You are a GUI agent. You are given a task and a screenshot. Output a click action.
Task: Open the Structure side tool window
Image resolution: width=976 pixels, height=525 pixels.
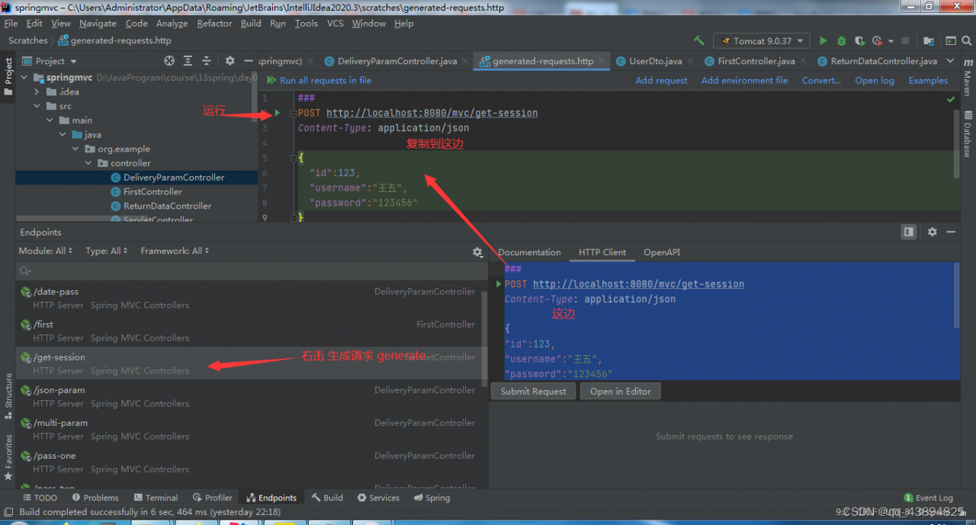tap(8, 396)
